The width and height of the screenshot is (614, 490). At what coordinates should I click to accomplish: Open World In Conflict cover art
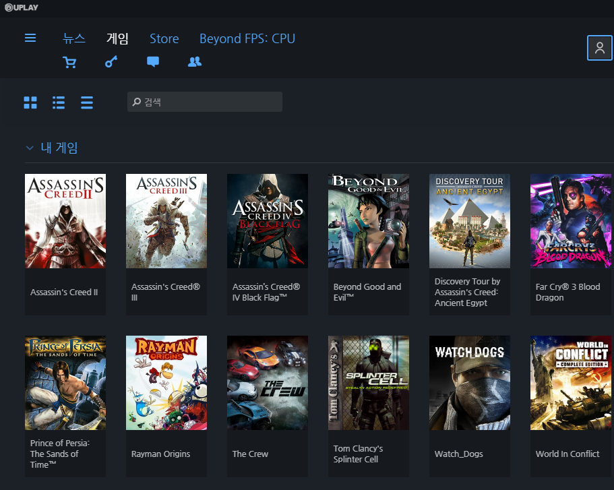571,383
